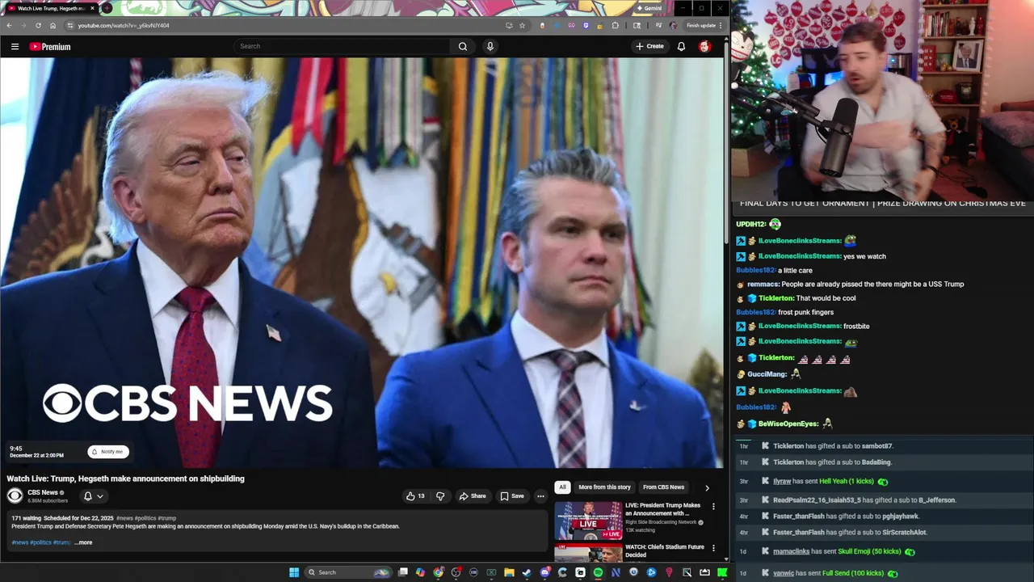Open browser home page
Viewport: 1034px width, 582px height.
point(53,25)
